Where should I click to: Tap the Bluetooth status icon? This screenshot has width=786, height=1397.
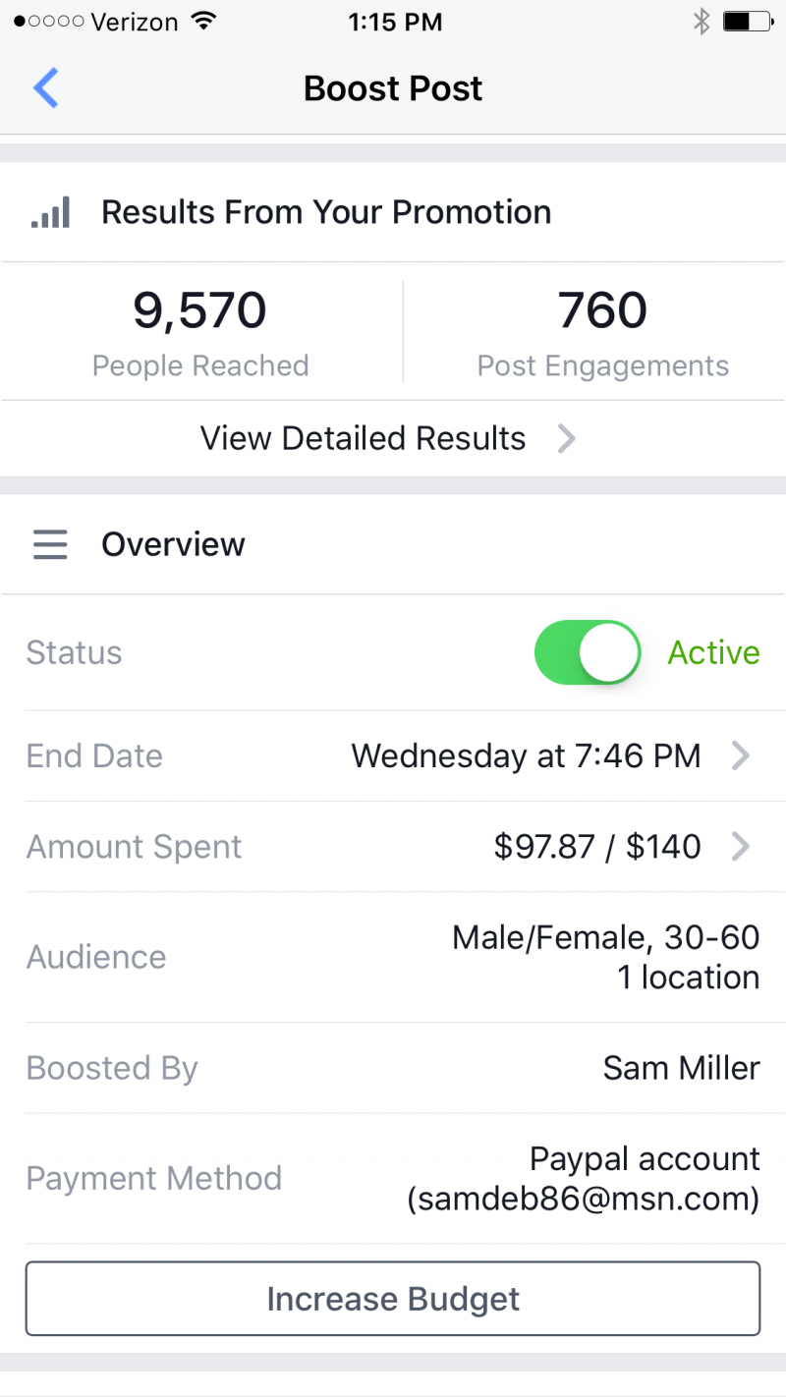click(x=701, y=22)
